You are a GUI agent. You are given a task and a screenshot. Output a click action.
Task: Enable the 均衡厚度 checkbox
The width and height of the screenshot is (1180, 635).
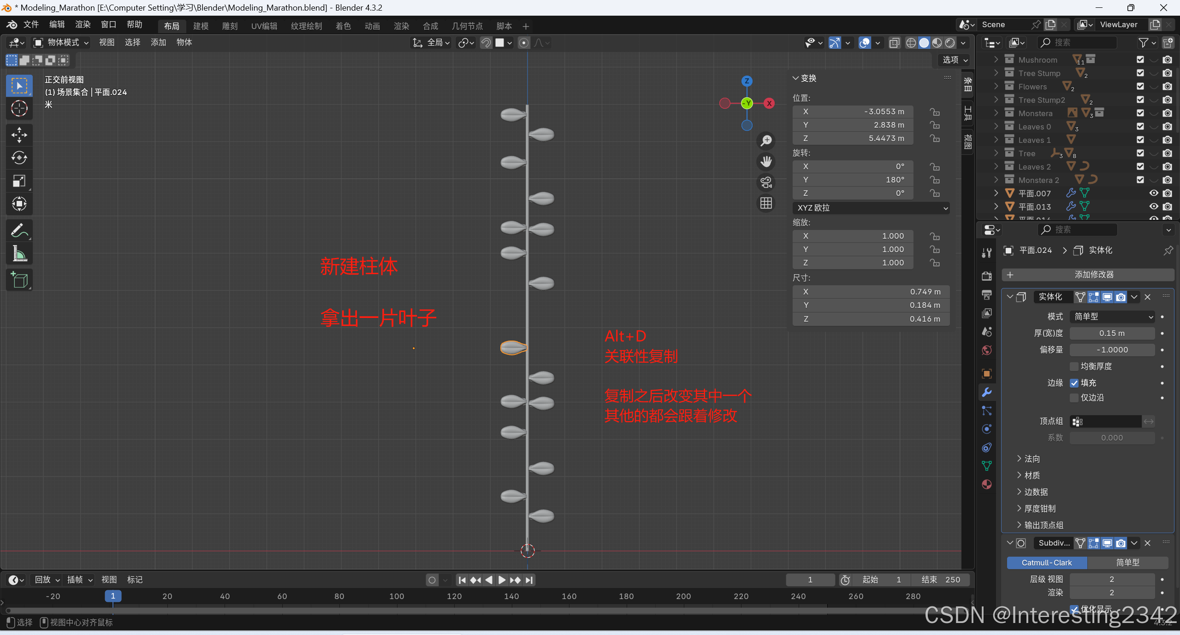point(1074,366)
